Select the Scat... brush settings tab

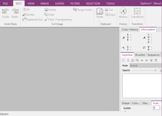click(156, 103)
